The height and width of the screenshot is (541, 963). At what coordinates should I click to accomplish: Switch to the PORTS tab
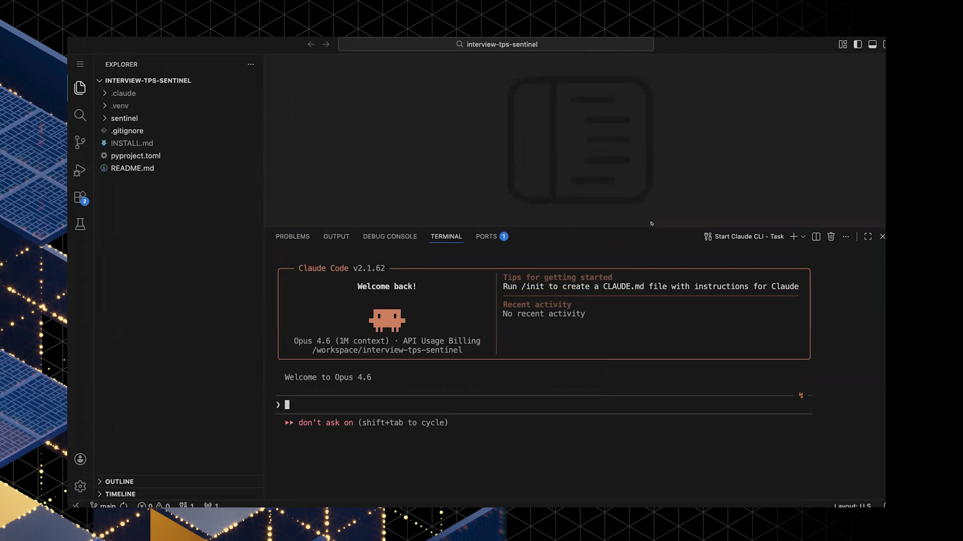point(492,236)
